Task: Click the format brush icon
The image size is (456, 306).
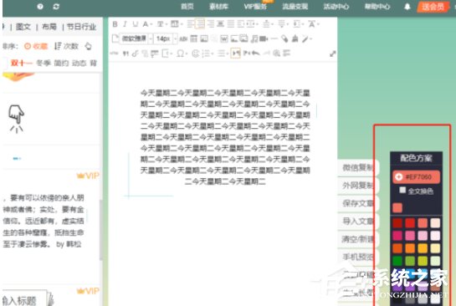Action: (x=295, y=38)
